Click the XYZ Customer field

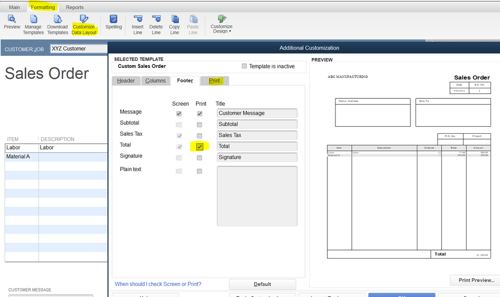79,48
